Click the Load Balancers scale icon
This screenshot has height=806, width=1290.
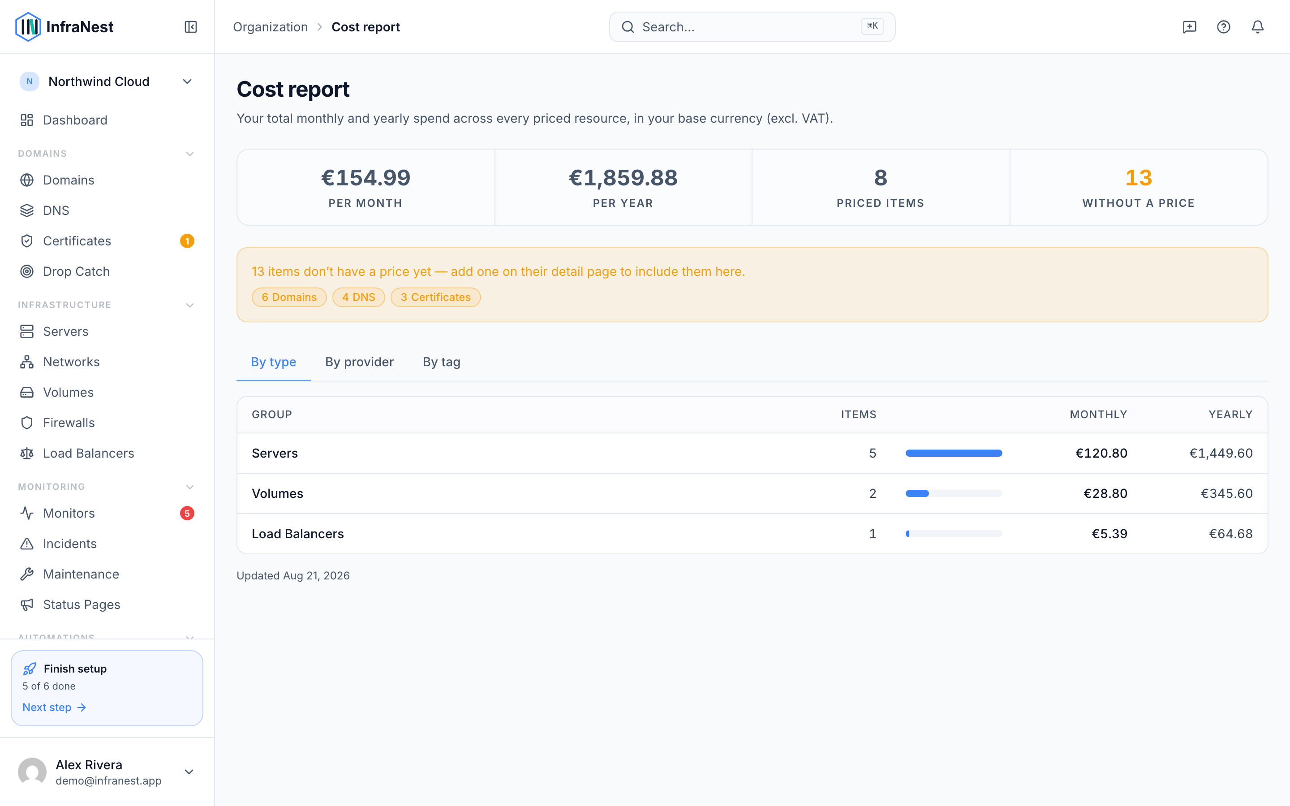click(x=27, y=453)
